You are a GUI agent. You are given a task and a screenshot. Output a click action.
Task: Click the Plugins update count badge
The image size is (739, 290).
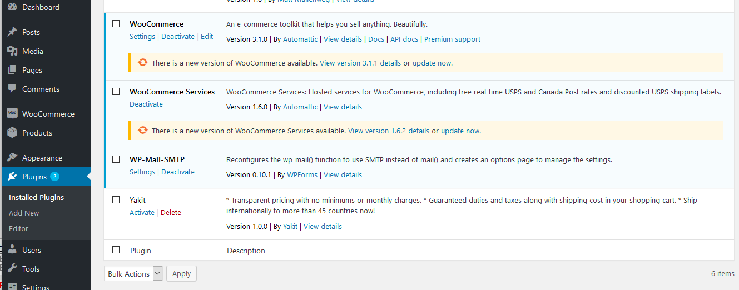click(x=54, y=177)
